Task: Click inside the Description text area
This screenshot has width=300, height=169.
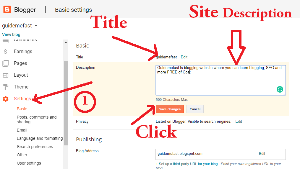Action: click(x=220, y=80)
